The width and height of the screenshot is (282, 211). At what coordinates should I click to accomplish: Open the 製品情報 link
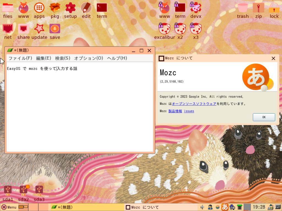point(175,111)
